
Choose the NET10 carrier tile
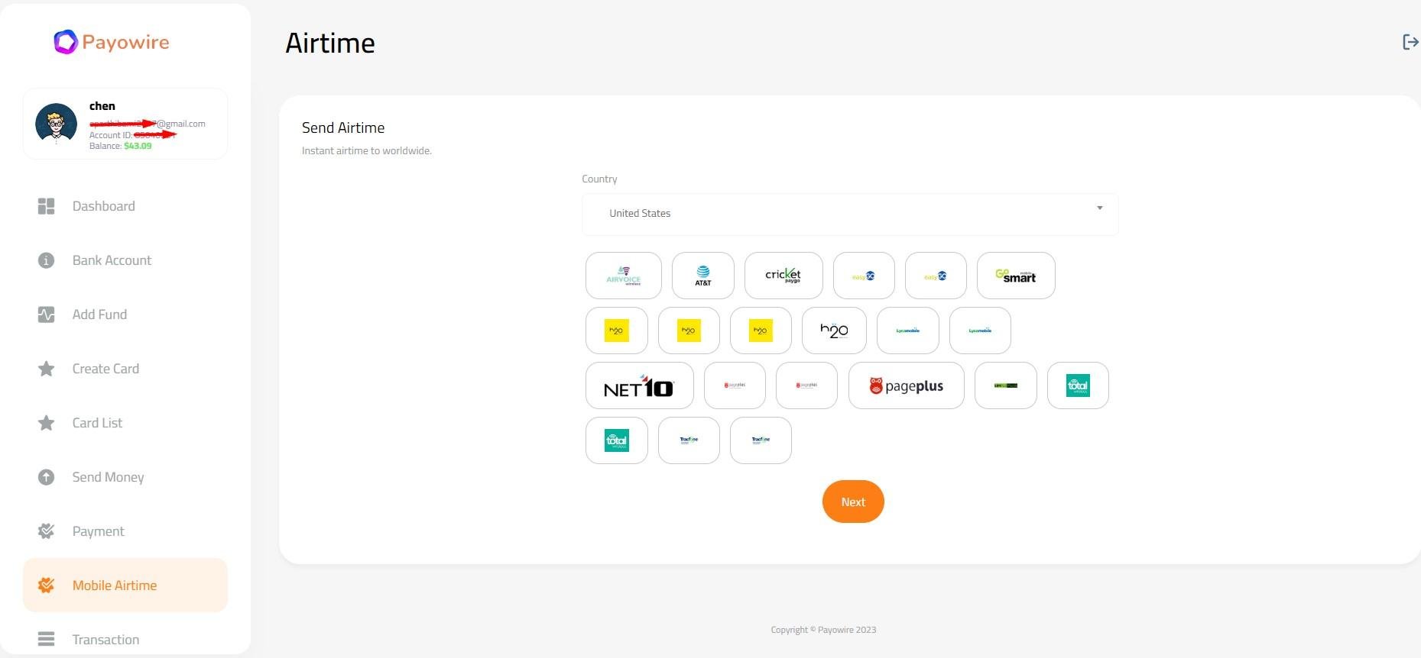coord(639,385)
